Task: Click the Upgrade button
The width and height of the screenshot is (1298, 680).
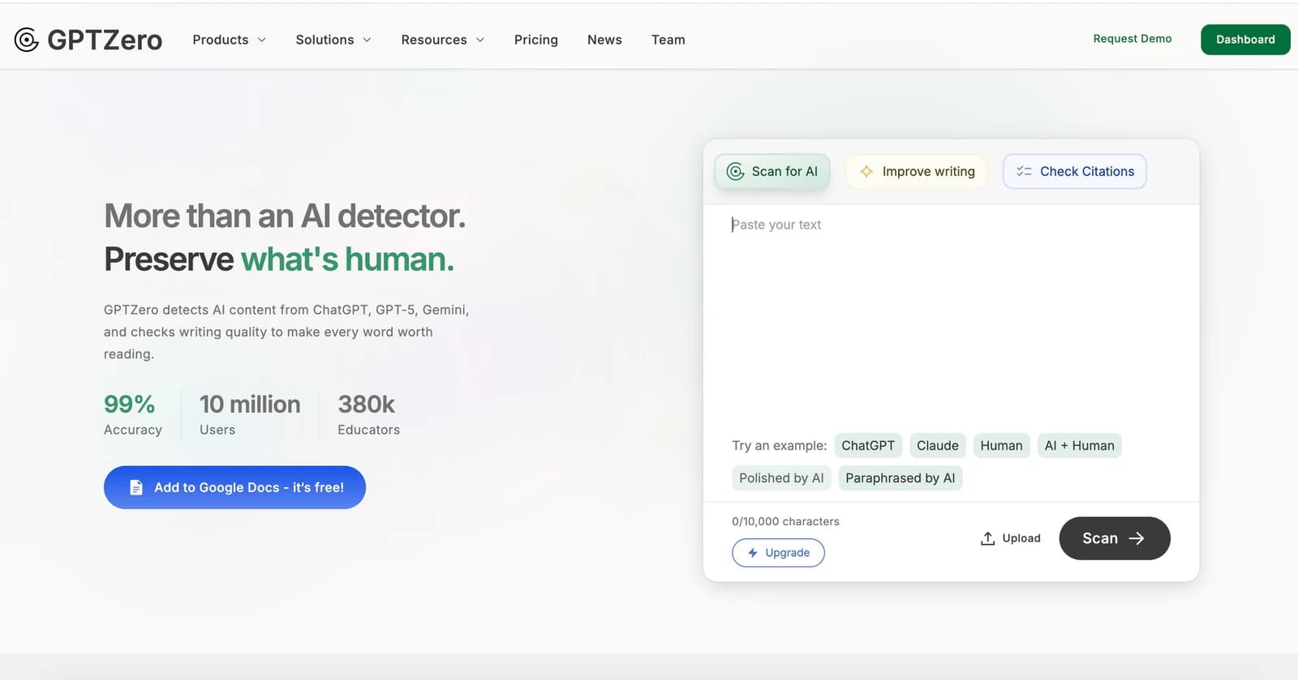Action: click(778, 553)
